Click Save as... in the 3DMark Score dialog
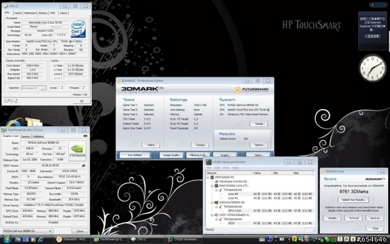The width and height of the screenshot is (390, 244). pyautogui.click(x=375, y=218)
